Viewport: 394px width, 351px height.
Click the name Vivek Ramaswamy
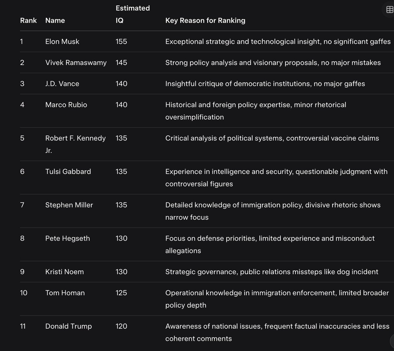point(76,62)
